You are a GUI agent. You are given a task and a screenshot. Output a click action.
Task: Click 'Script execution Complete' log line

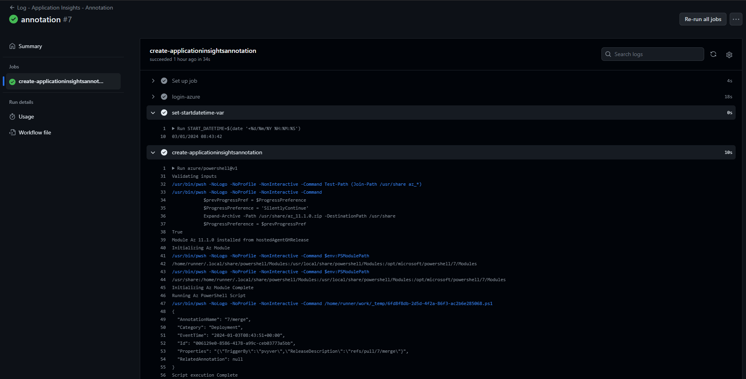coord(205,375)
